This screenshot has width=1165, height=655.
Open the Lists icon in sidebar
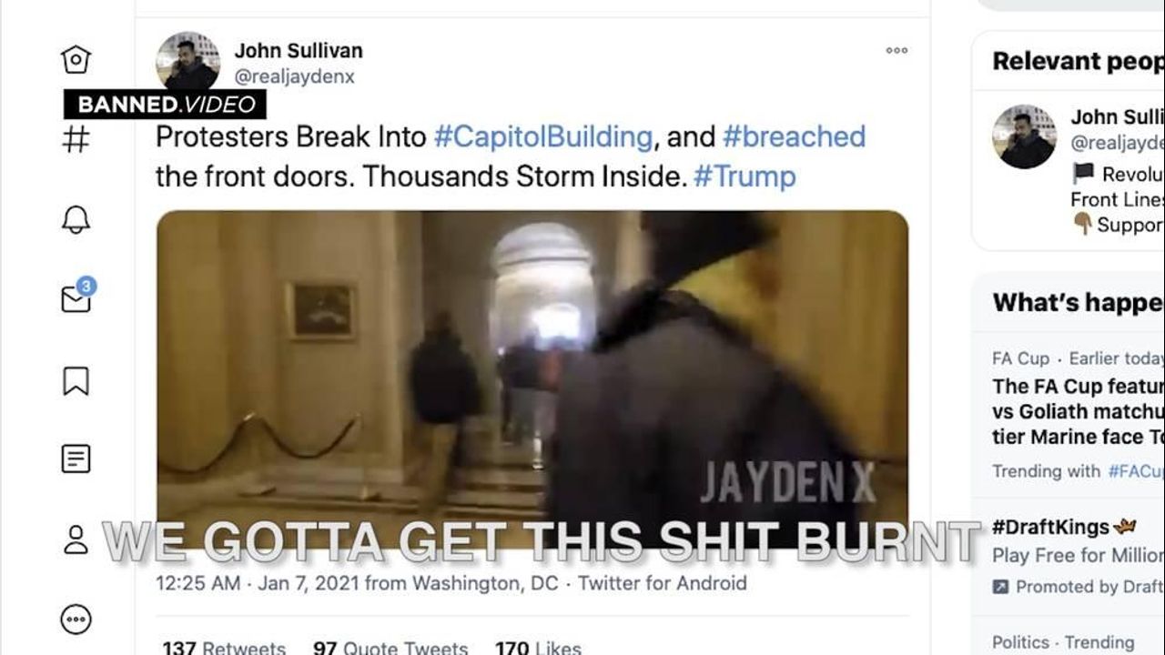(76, 458)
